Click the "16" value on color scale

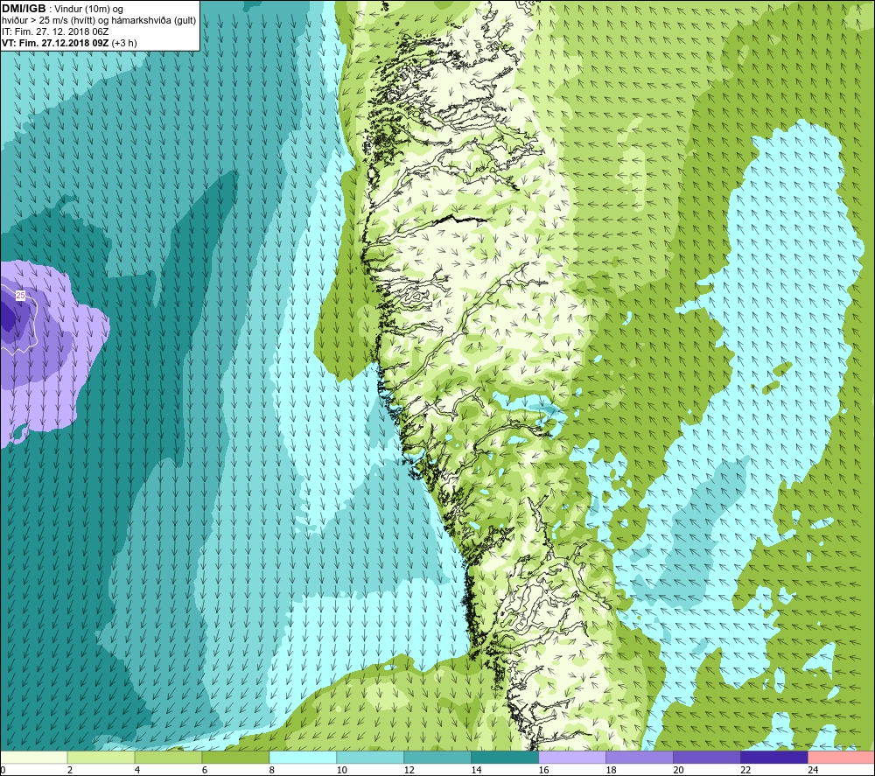pos(543,770)
